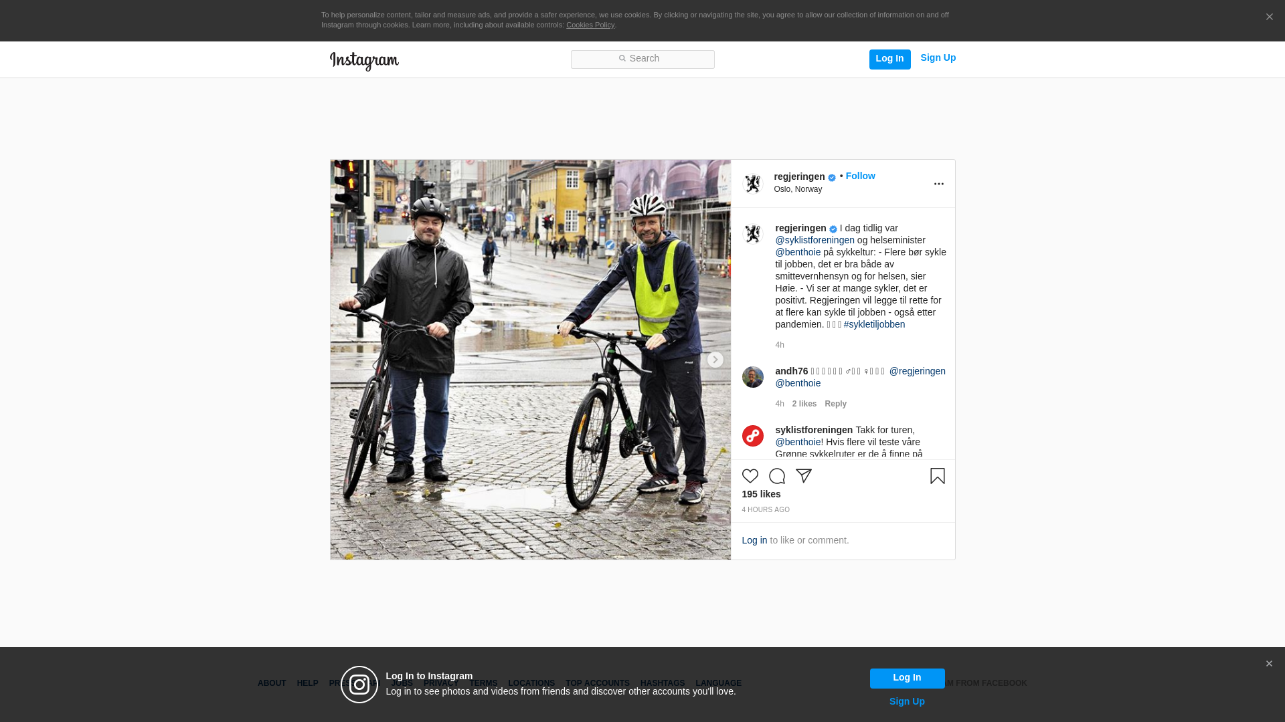This screenshot has height=722, width=1285.
Task: Open the more options ellipsis menu
Action: [x=938, y=184]
